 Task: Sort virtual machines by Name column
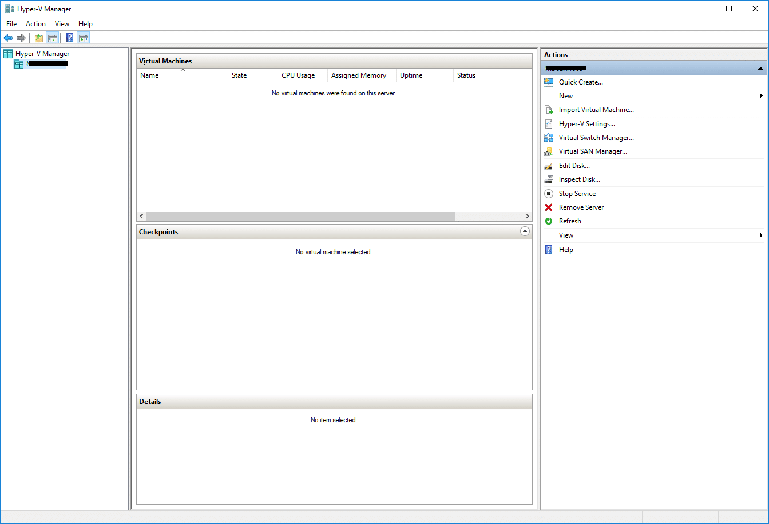(183, 75)
